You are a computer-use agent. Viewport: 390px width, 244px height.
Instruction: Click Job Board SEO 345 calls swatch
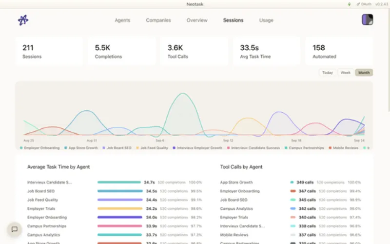point(293,200)
